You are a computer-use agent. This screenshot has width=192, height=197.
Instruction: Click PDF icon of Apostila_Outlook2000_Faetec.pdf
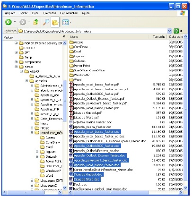point(71,94)
